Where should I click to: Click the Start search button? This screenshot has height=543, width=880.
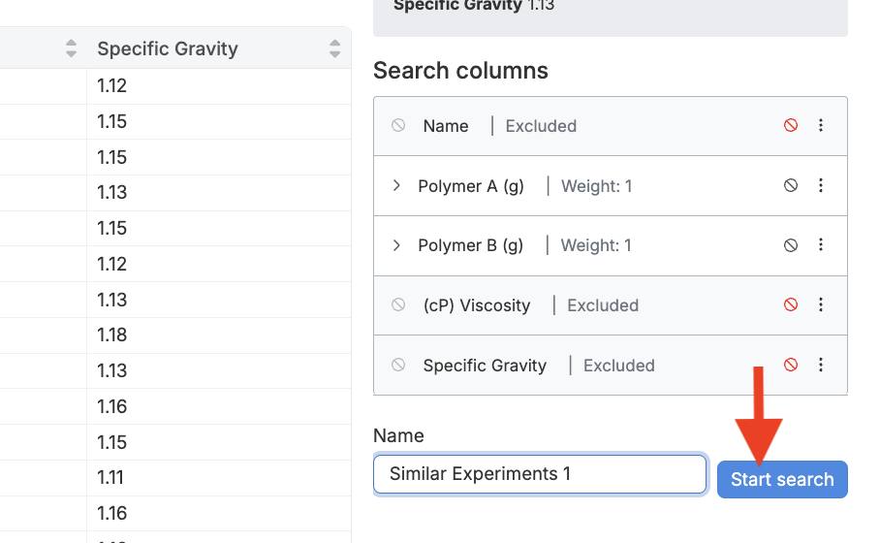coord(782,480)
